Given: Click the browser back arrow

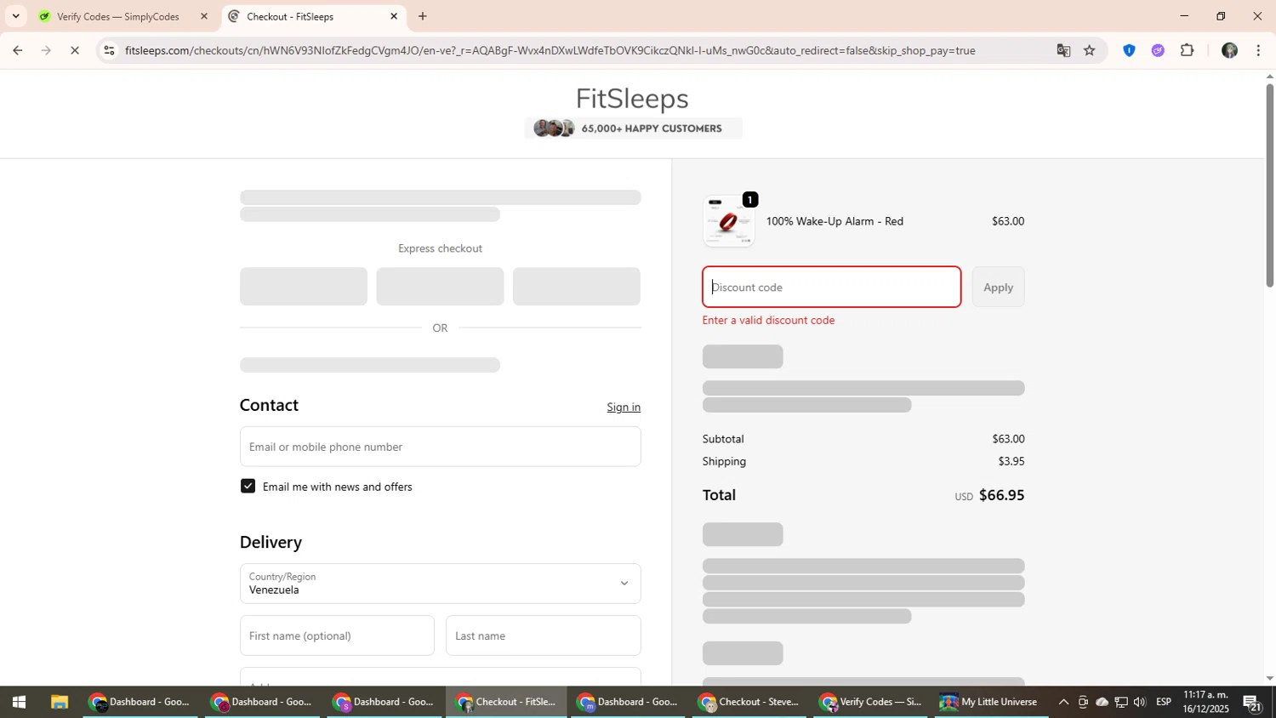Looking at the screenshot, I should pos(17,50).
